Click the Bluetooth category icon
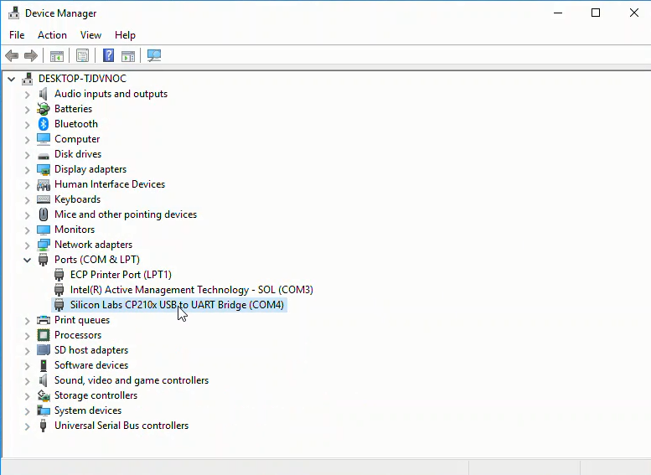651x475 pixels. coord(44,124)
